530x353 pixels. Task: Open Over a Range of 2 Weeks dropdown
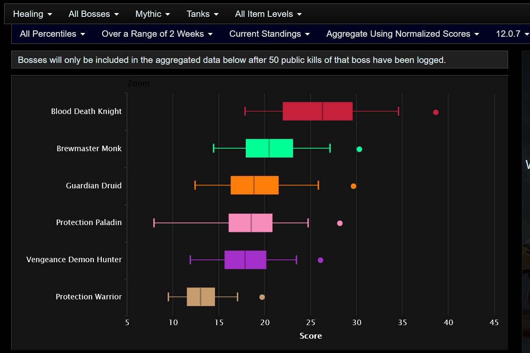click(x=157, y=34)
